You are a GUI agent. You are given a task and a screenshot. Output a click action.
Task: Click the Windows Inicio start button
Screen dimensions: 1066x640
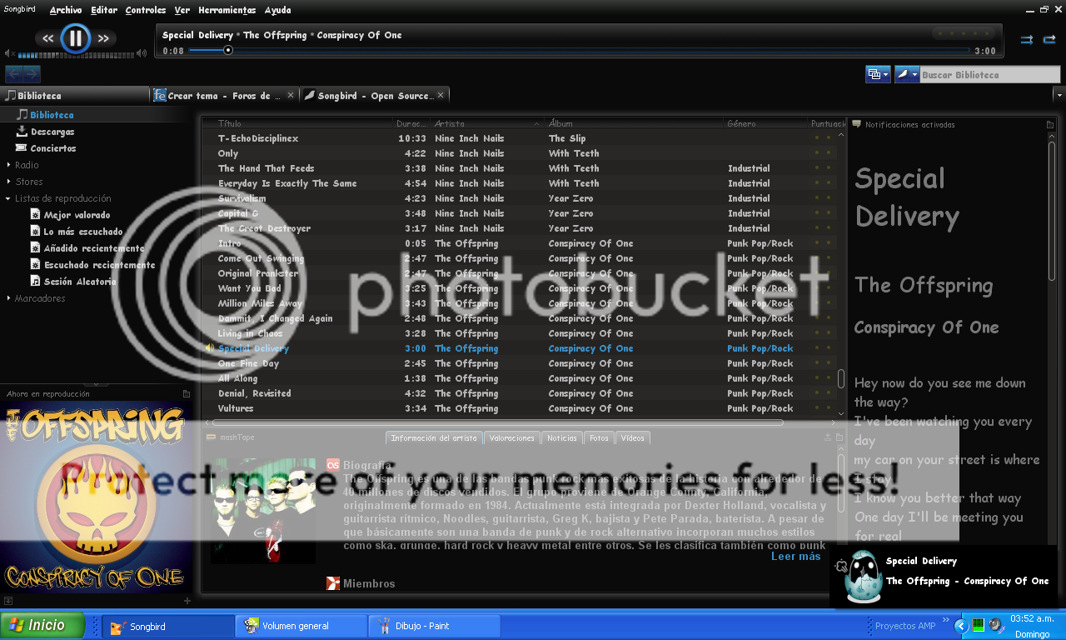click(43, 625)
